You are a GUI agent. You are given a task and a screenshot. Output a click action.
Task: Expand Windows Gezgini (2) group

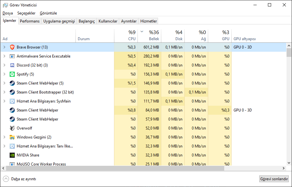coord(4,137)
